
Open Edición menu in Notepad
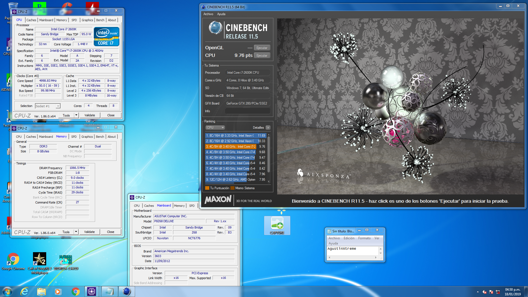coord(349,238)
